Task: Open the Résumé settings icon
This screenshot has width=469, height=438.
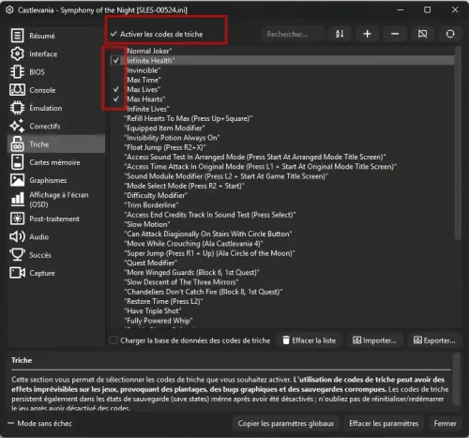Action: point(17,36)
